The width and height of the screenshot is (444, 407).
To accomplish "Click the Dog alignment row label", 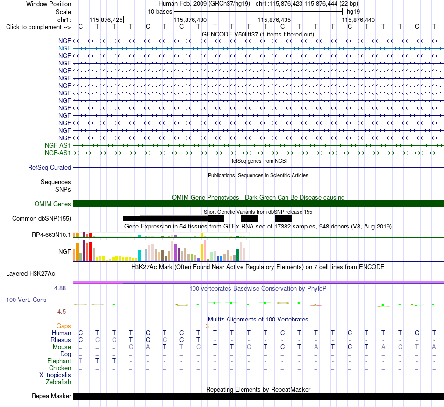I will pos(66,354).
